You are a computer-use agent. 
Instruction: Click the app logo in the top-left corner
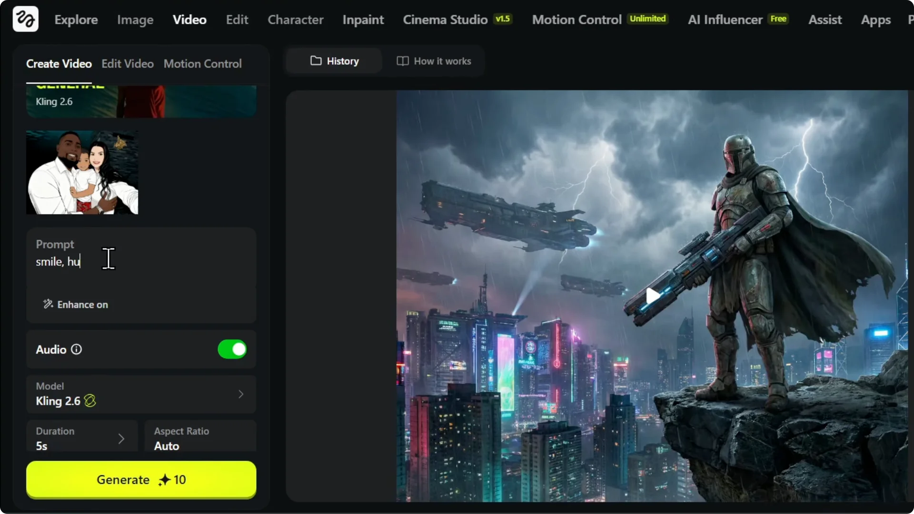click(25, 19)
